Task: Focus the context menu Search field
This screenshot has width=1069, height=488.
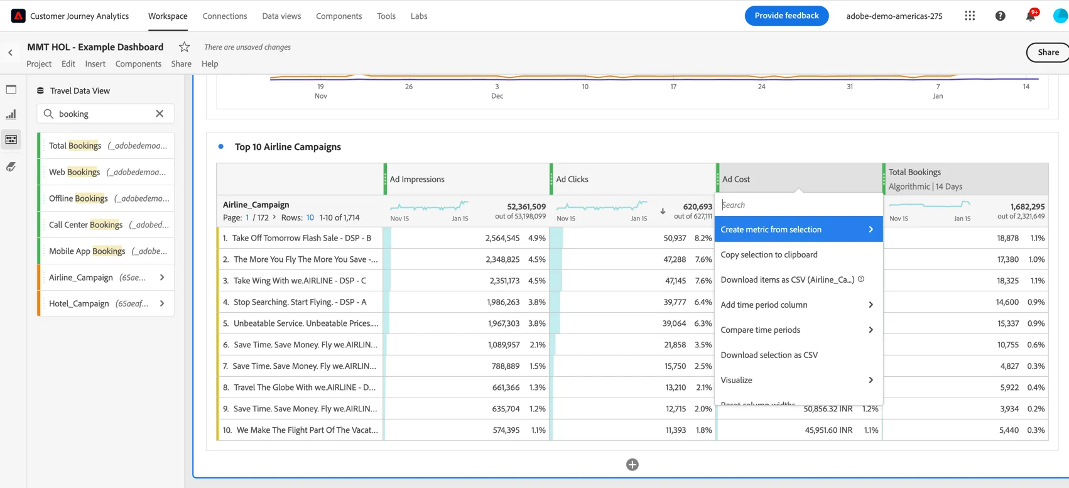Action: click(x=798, y=205)
